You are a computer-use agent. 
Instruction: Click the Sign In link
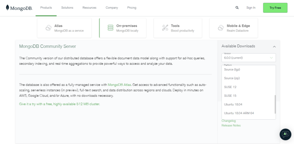(x=251, y=8)
